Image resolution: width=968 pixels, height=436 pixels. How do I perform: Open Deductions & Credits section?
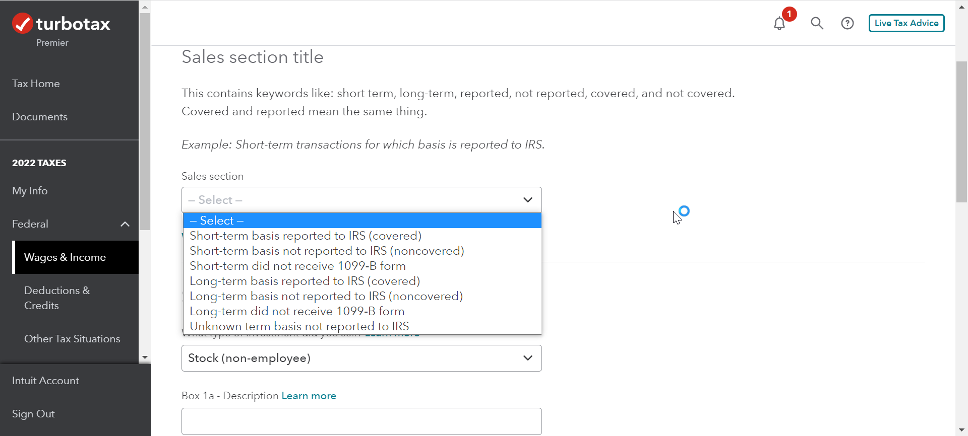pos(57,298)
